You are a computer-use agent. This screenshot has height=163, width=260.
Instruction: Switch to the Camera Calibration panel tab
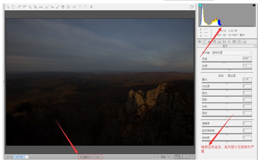coord(234,42)
